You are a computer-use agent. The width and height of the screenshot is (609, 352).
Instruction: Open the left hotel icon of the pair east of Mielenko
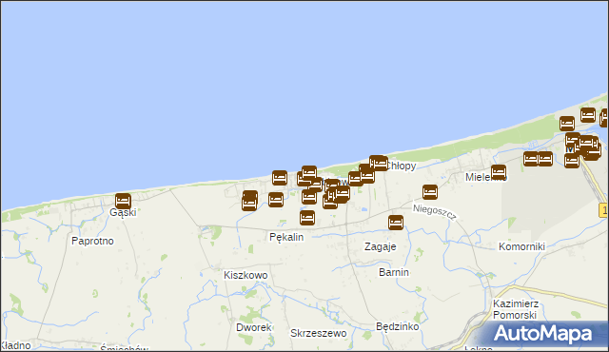point(531,159)
